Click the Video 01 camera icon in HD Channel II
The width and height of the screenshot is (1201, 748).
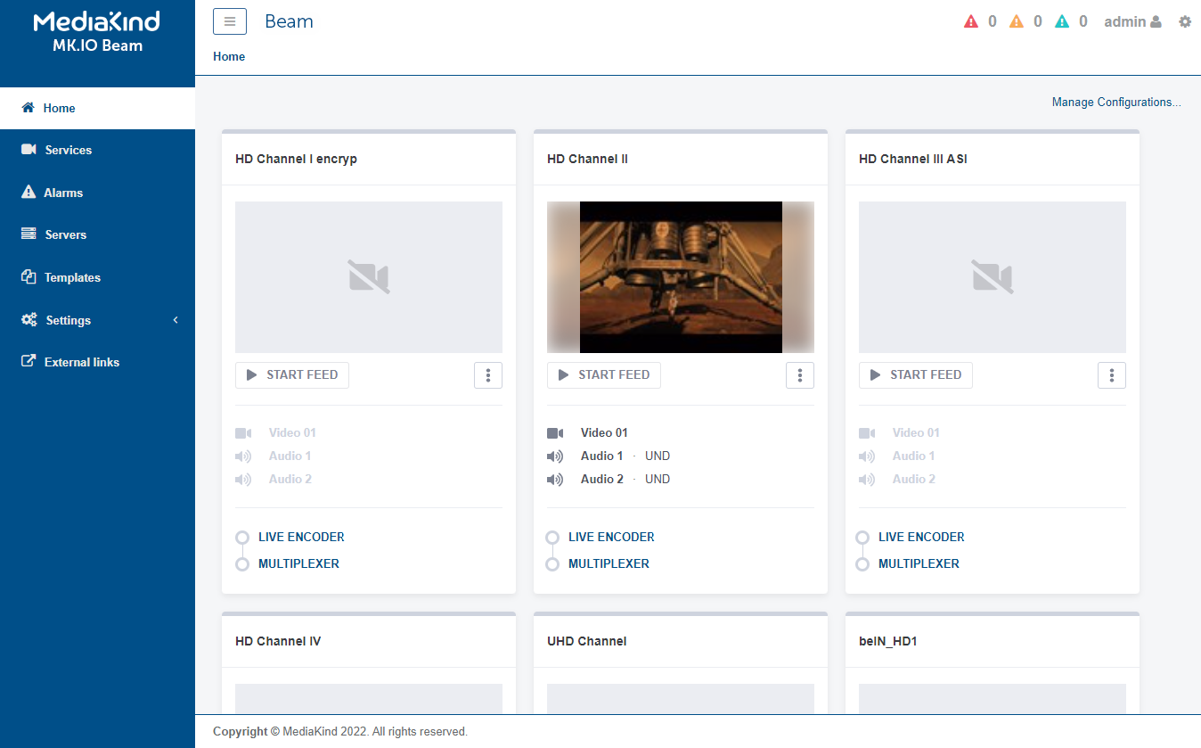[x=555, y=433]
